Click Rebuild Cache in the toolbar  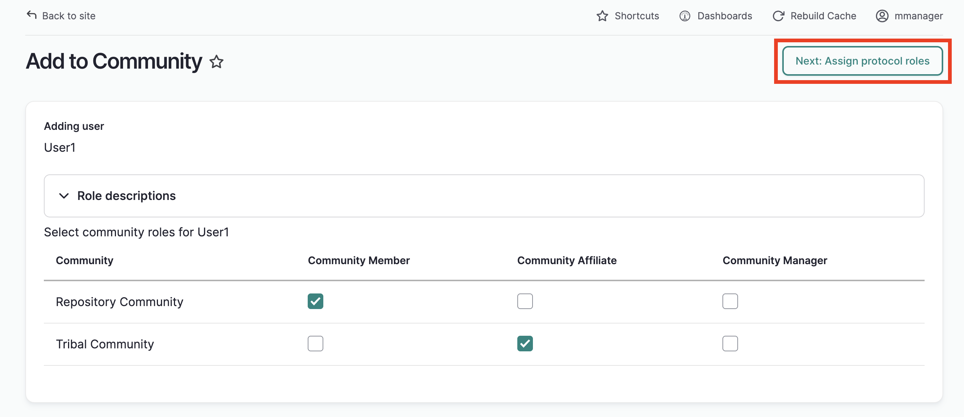click(814, 16)
